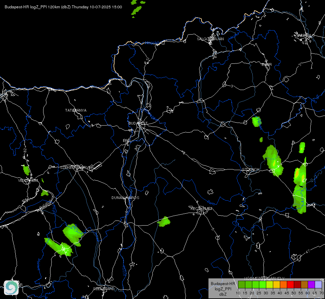Click the SALGOTARJAN city label
The width and height of the screenshot is (325, 299).
pyautogui.click(x=210, y=39)
